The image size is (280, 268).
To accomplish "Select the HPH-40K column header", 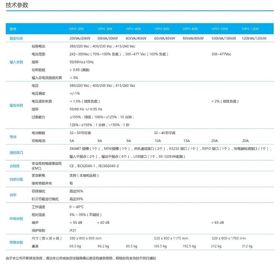I will click(134, 29).
